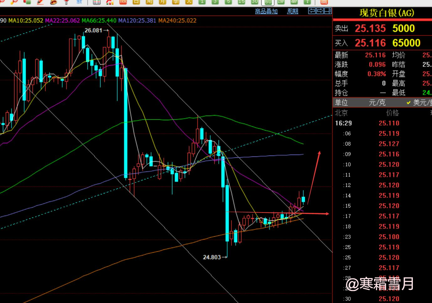Click the buy volume 65000
Screen dimensions: 432x303
(406, 43)
